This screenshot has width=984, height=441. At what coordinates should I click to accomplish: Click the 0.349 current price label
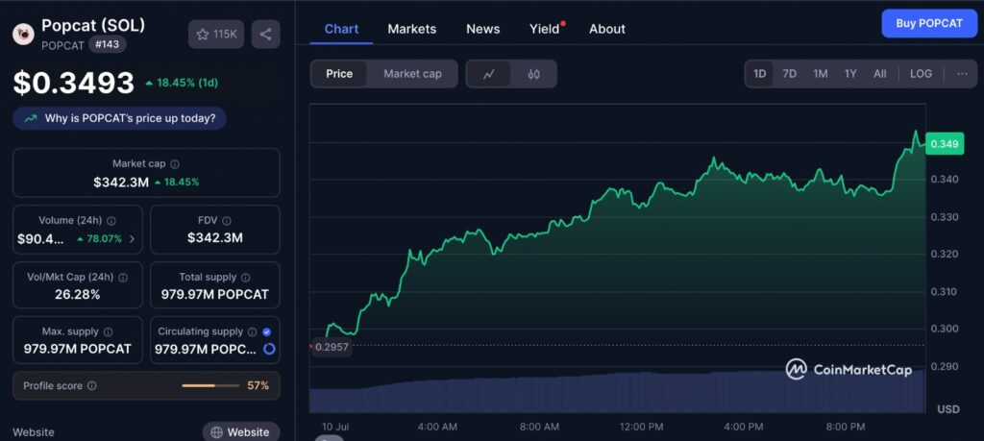click(x=944, y=144)
